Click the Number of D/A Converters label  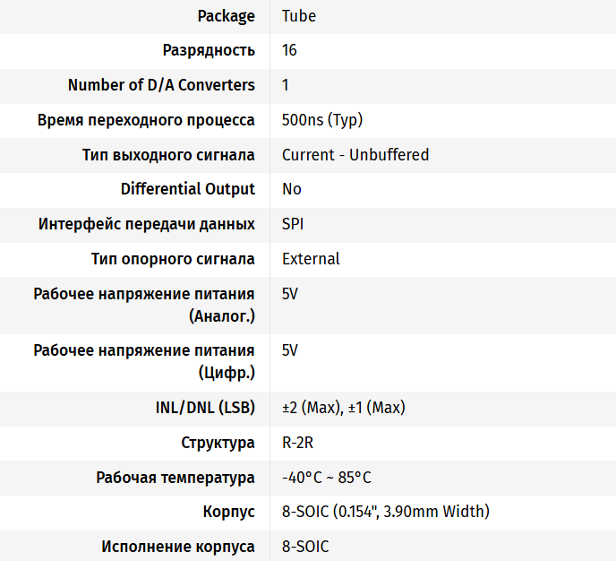[161, 85]
